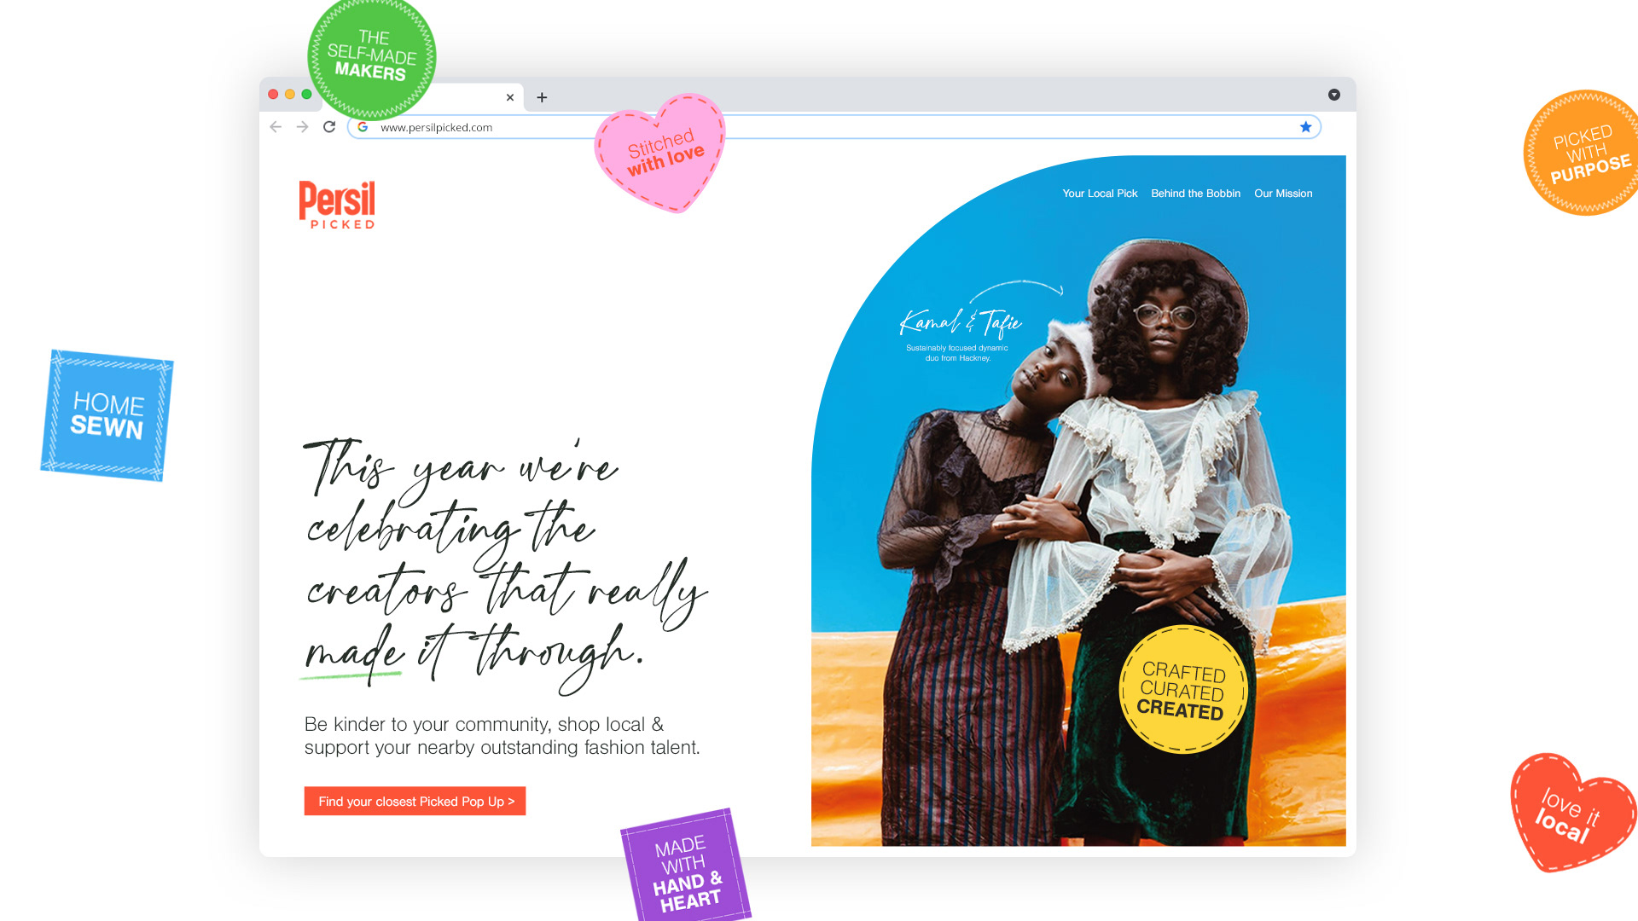Click the pink Stitched with love heart

pos(661,152)
